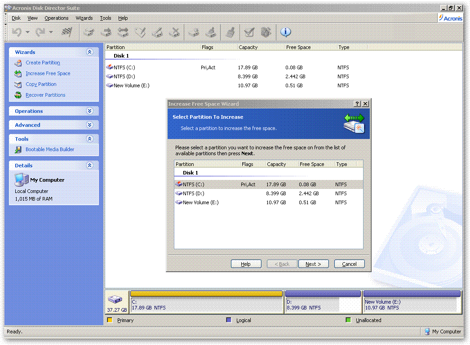Viewport: 470px width, 345px height.
Task: Click the yellow Primary legend swatch
Action: tap(110, 320)
